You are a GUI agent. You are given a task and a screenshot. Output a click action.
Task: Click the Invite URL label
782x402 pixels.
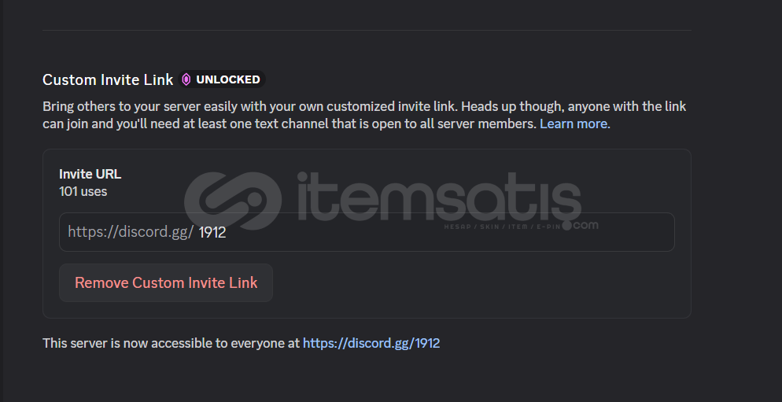(90, 174)
